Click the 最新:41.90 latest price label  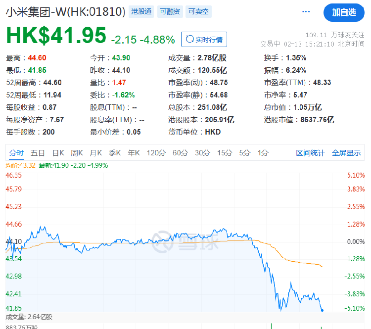(73, 165)
